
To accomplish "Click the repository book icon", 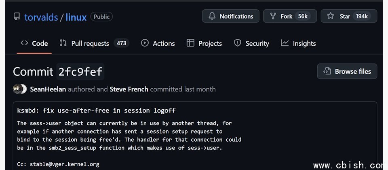I will tap(17, 17).
